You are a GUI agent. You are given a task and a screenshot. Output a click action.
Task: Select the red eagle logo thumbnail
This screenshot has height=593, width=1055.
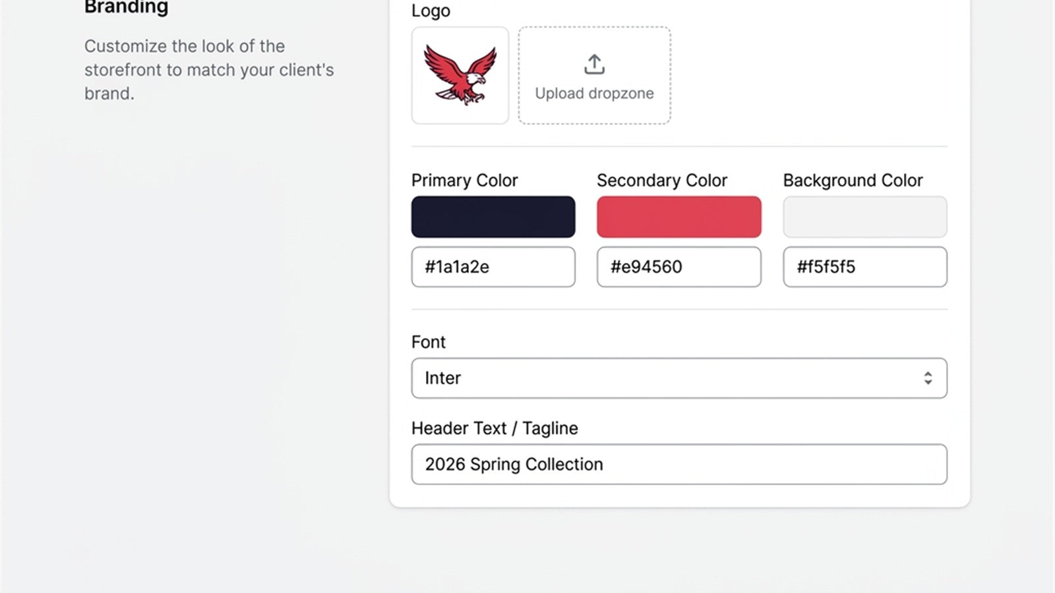click(x=460, y=75)
